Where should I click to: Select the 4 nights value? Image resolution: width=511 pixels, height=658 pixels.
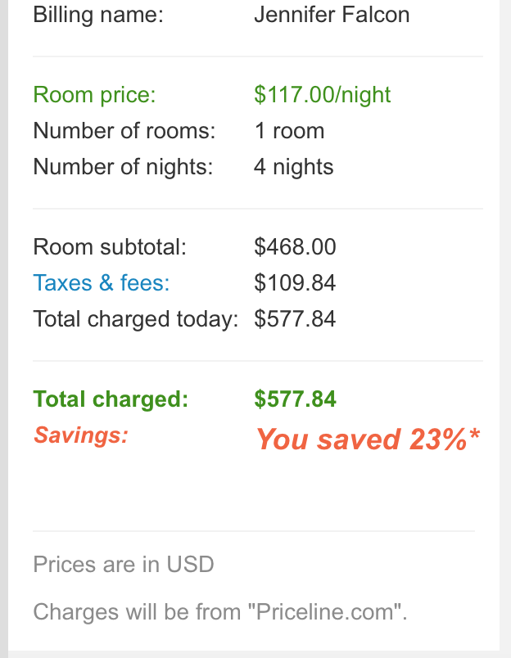pos(293,167)
